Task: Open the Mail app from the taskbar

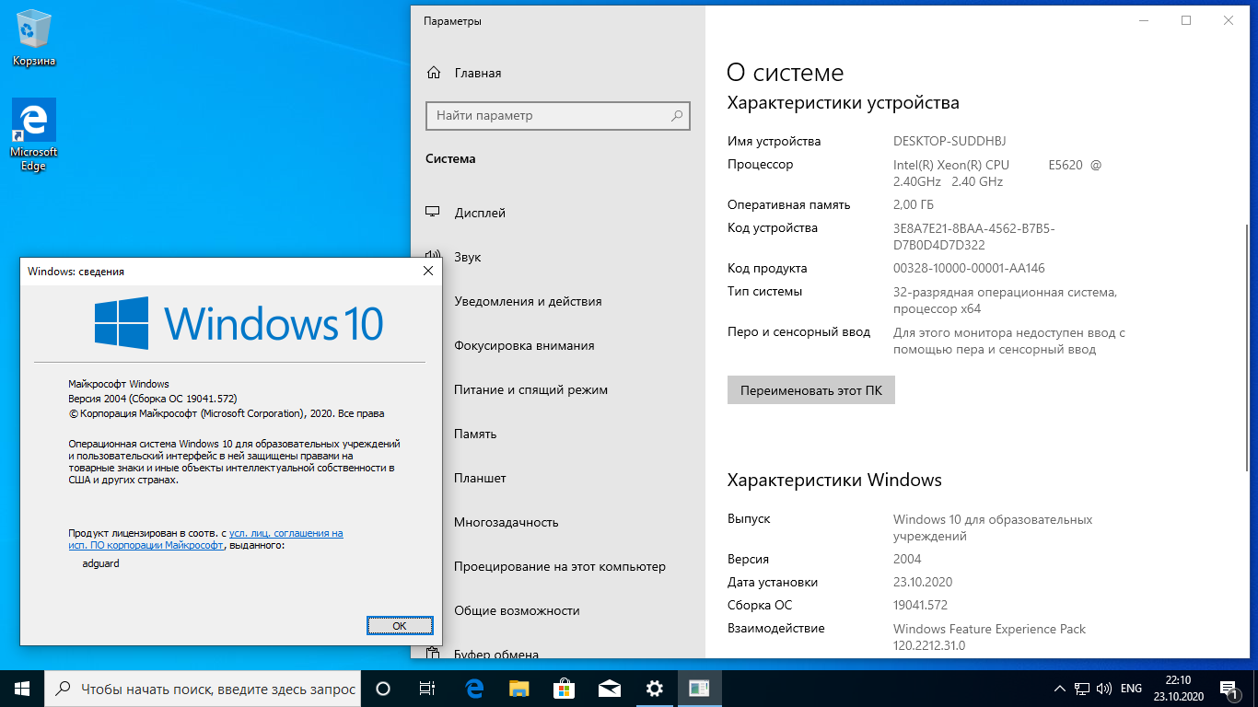Action: (x=609, y=689)
